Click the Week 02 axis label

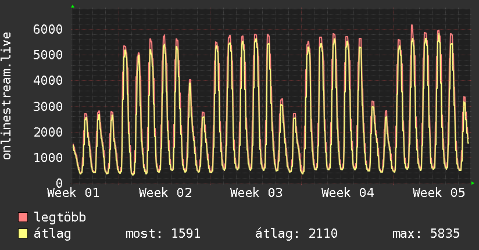click(x=165, y=193)
